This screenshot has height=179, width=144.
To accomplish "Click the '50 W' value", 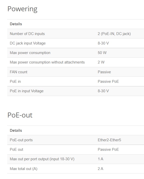I will (x=102, y=53).
